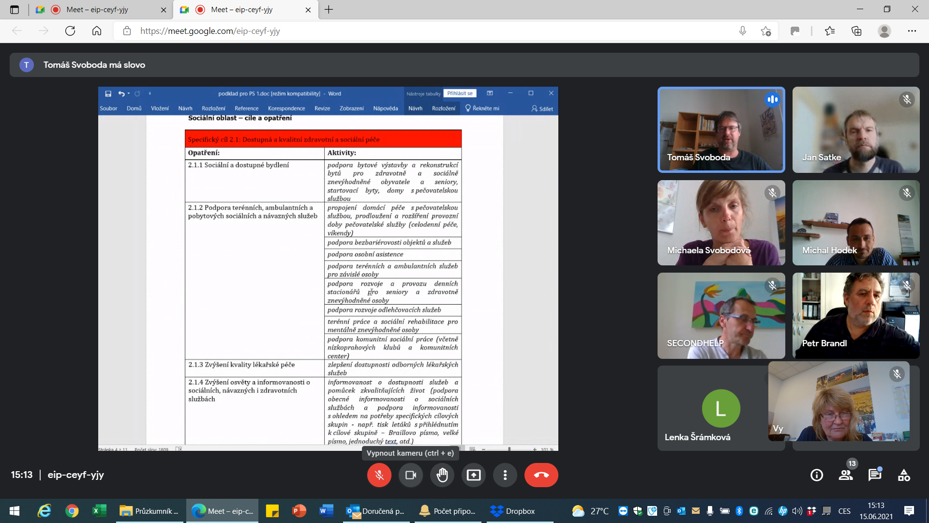Screen dimensions: 929x523
Task: Open Word from the Windows taskbar
Action: coord(327,511)
